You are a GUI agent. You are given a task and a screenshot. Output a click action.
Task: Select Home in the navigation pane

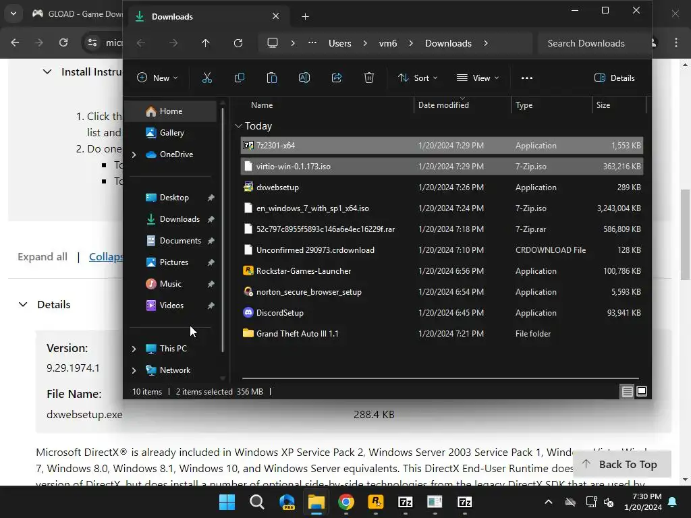point(171,111)
